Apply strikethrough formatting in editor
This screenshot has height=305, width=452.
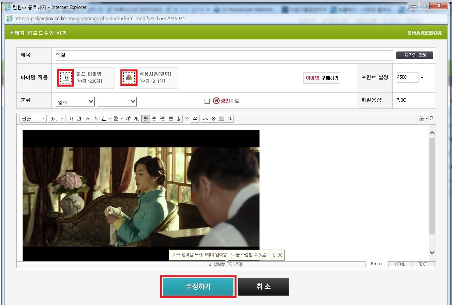(95, 119)
